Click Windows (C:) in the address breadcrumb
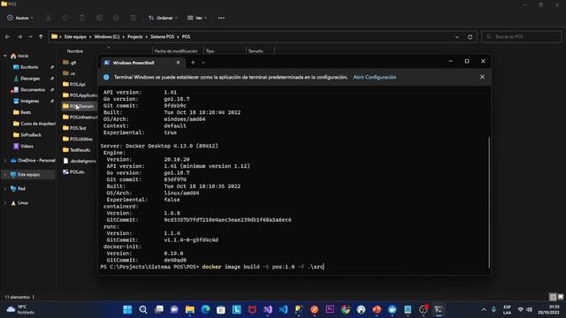 (x=107, y=37)
